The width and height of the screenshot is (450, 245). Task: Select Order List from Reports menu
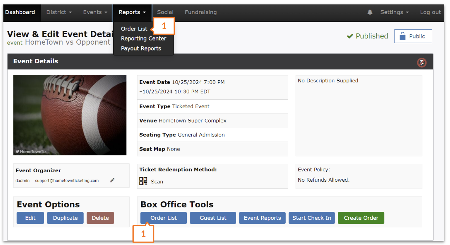click(x=134, y=29)
